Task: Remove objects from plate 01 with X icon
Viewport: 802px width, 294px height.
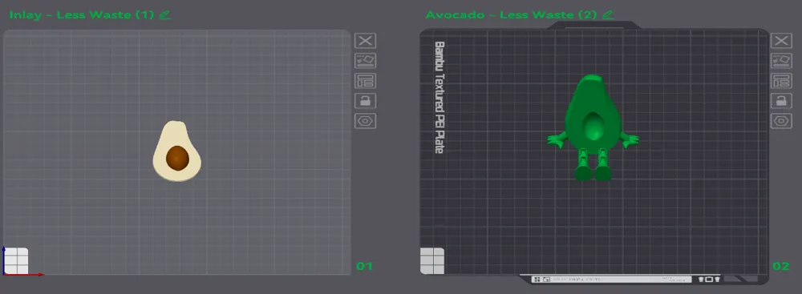Action: (x=365, y=41)
